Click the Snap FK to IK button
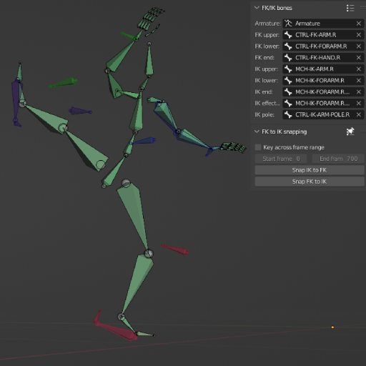Screen dimensions: 366x366 click(x=310, y=182)
